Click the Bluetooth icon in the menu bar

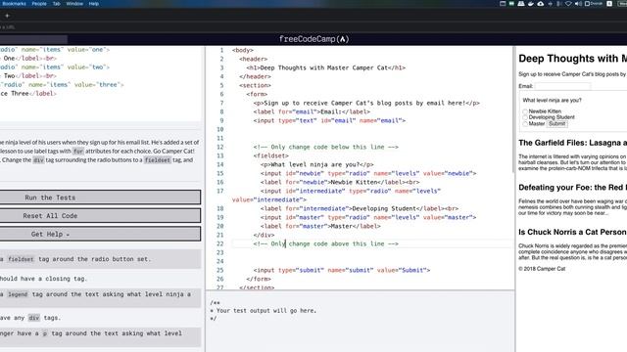[558, 4]
